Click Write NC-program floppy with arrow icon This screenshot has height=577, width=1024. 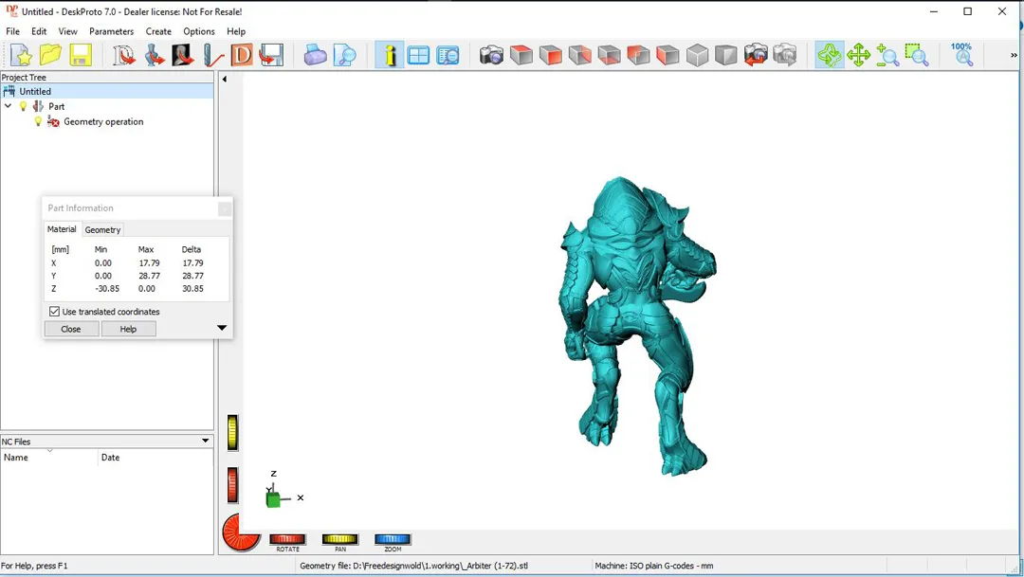(x=271, y=56)
